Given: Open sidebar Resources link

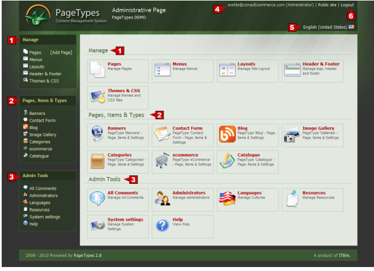Looking at the screenshot, I should pos(40,210).
